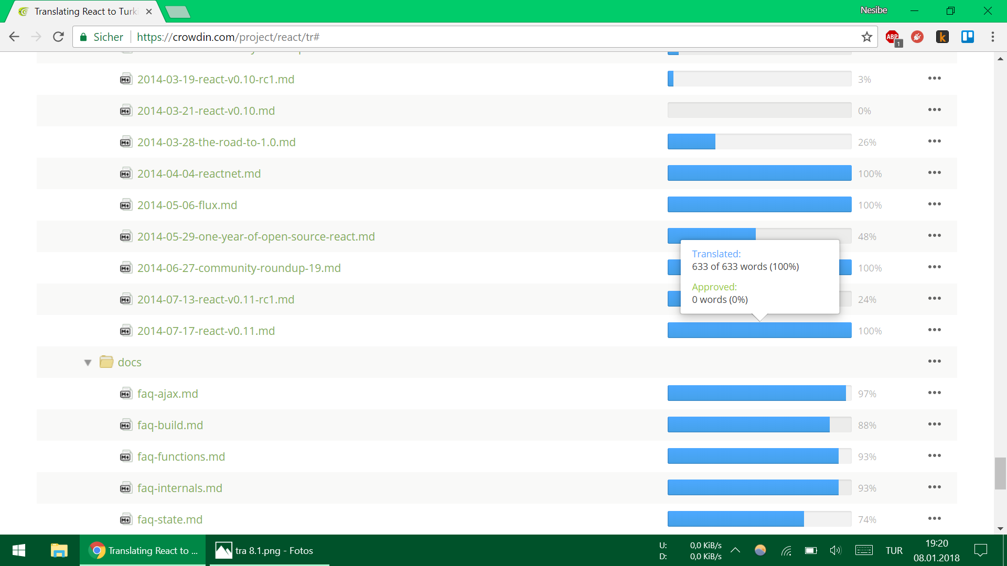Open options menu for 2014-04-04-reactnet.md
The width and height of the screenshot is (1007, 566).
tap(935, 173)
